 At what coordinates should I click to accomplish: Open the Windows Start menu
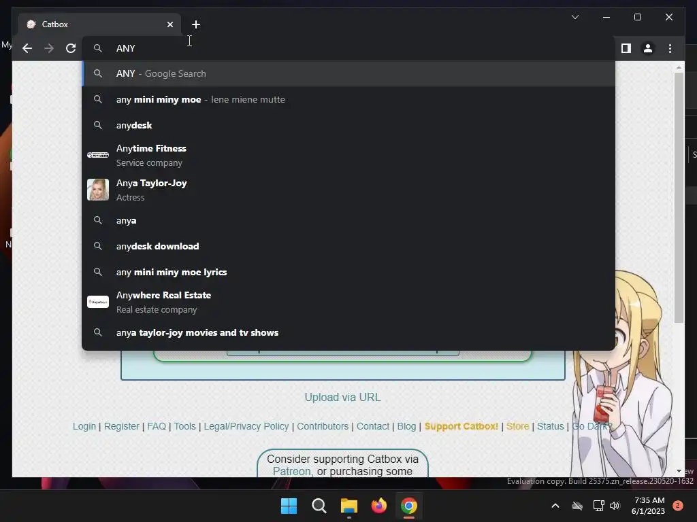click(289, 506)
